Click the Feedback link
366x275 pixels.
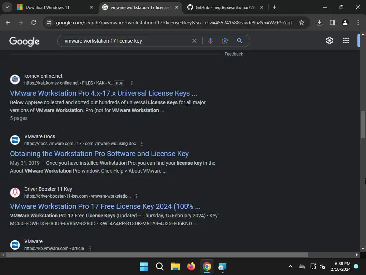(234, 54)
